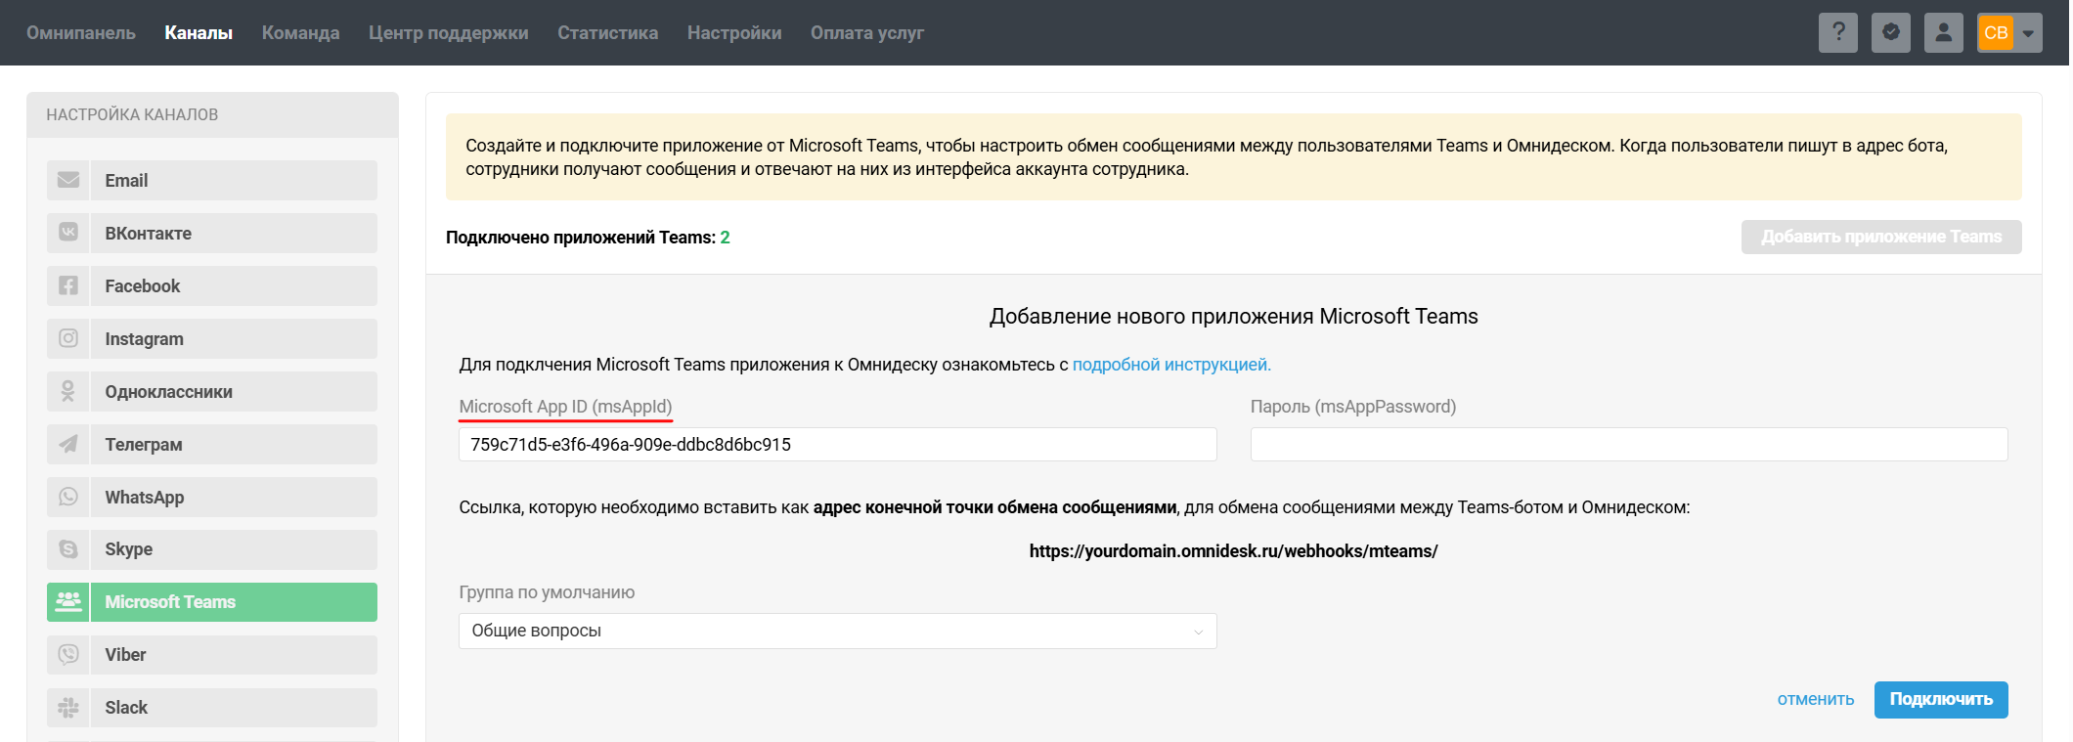The image size is (2073, 742).
Task: Open Центр поддержки in the top menu
Action: click(449, 32)
